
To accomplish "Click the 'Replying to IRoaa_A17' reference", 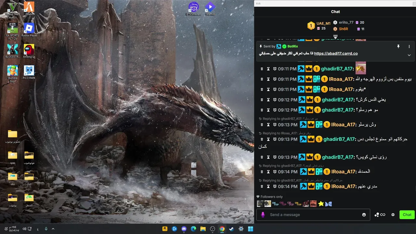I will (x=284, y=133).
